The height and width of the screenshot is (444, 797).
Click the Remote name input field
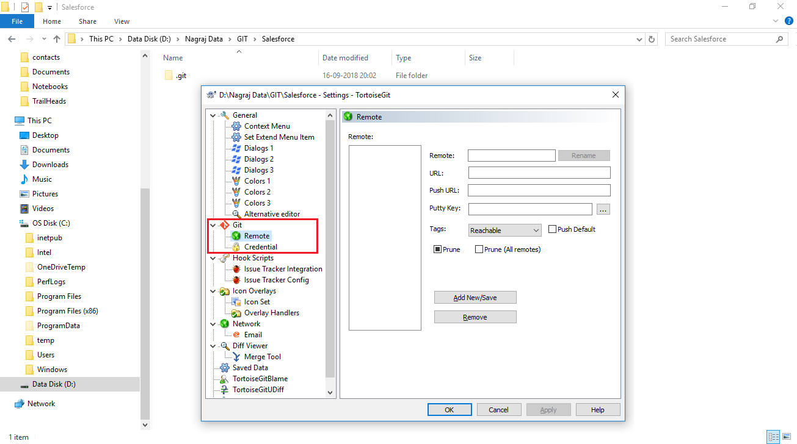click(x=512, y=156)
